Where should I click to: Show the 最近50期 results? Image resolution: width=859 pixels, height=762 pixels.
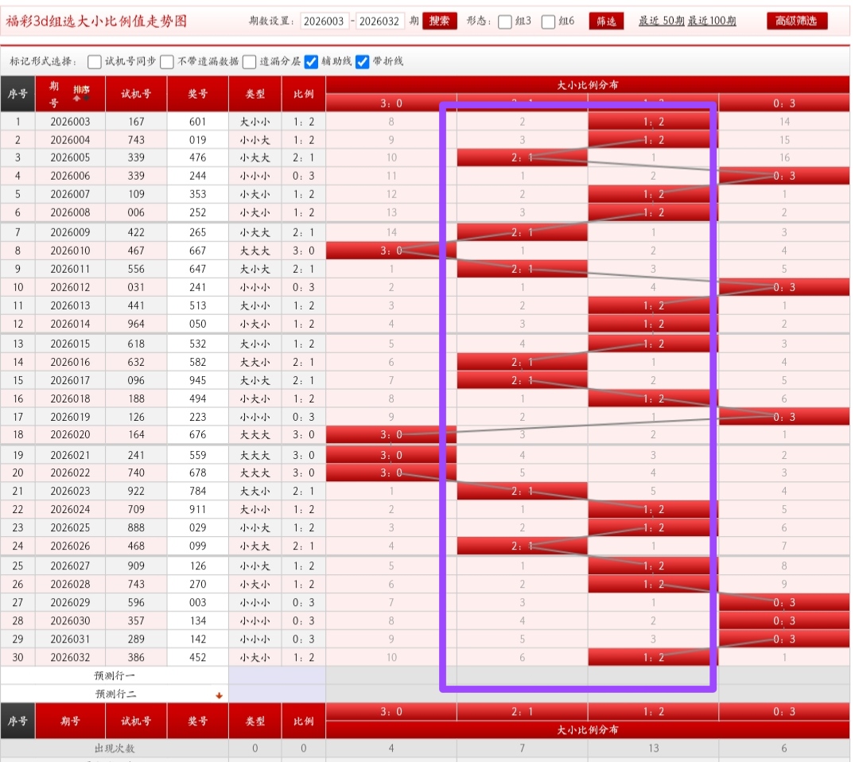coord(659,21)
